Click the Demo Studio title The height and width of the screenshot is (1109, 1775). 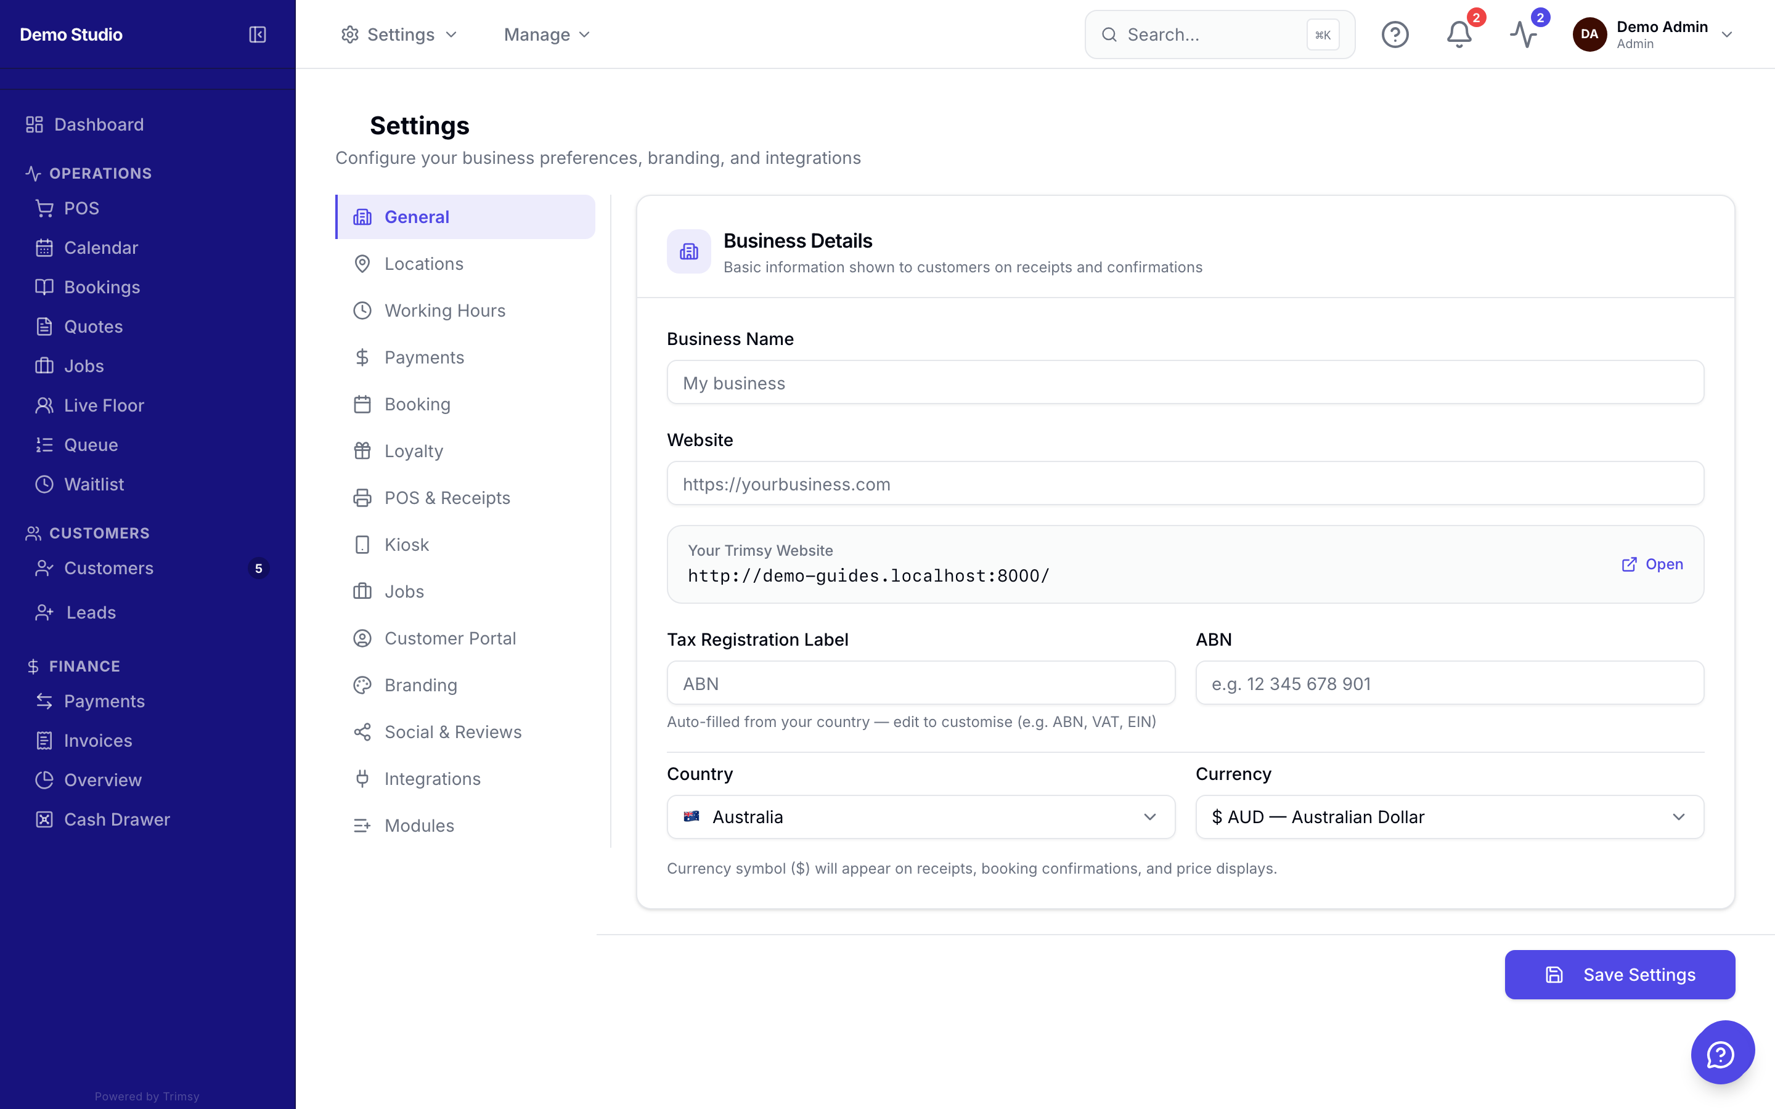click(x=71, y=35)
